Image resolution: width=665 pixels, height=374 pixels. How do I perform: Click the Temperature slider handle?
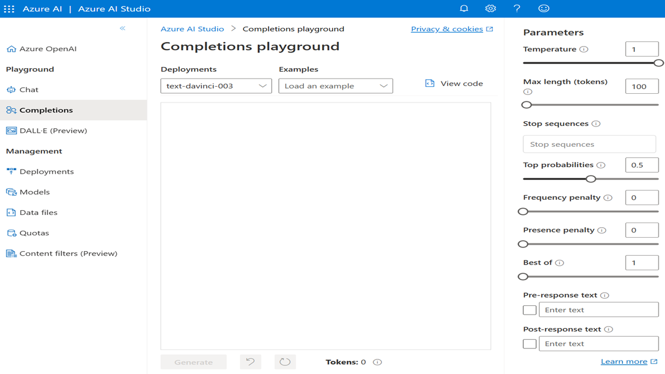click(x=658, y=63)
